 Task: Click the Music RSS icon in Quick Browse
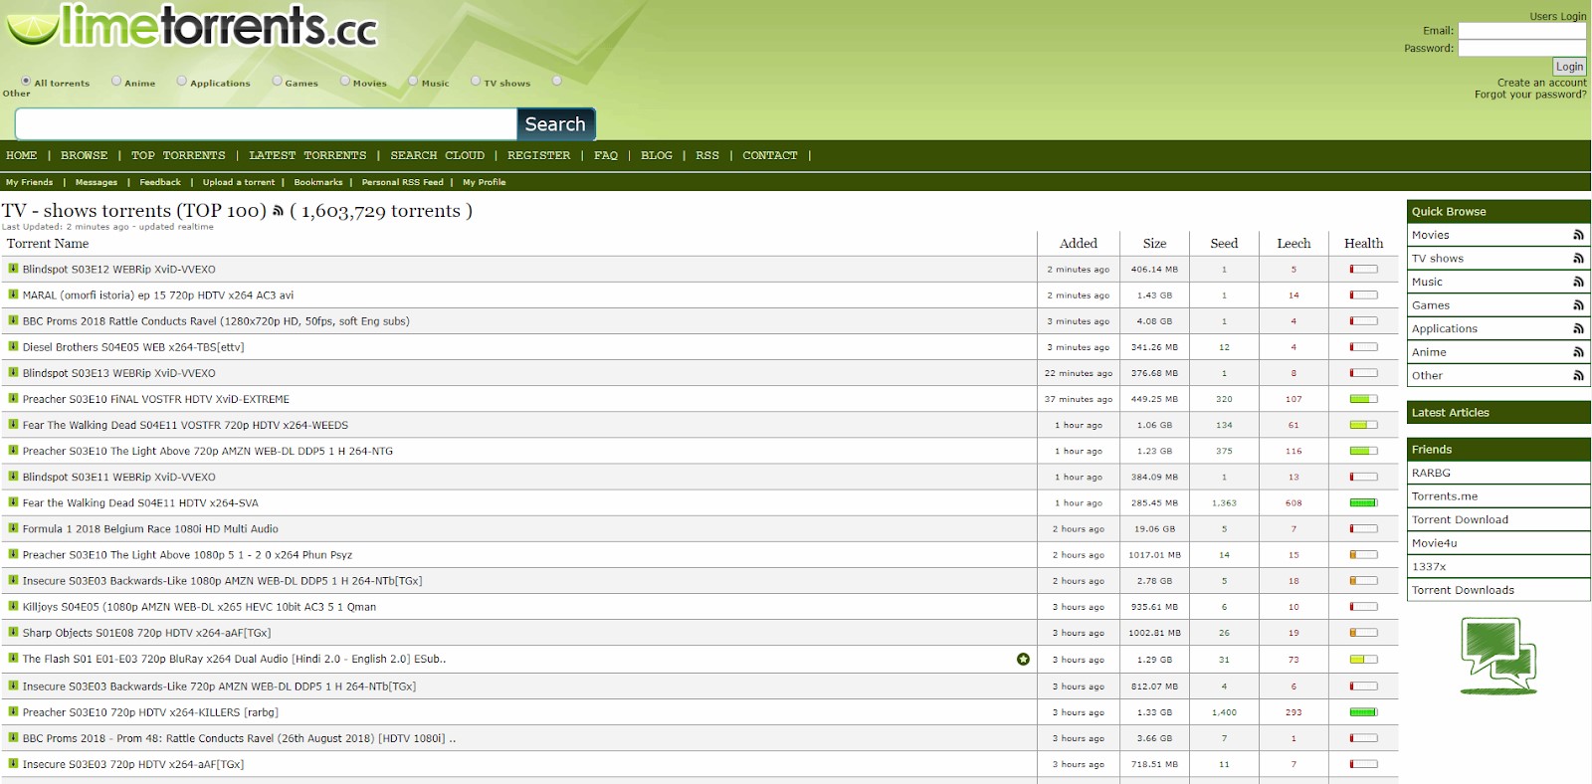click(x=1578, y=282)
